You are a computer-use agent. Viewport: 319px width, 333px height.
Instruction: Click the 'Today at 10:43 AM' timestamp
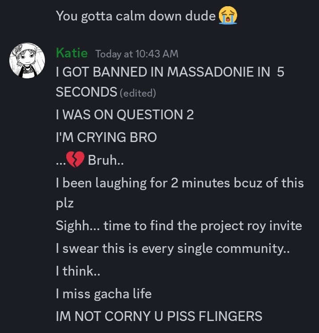tap(137, 54)
